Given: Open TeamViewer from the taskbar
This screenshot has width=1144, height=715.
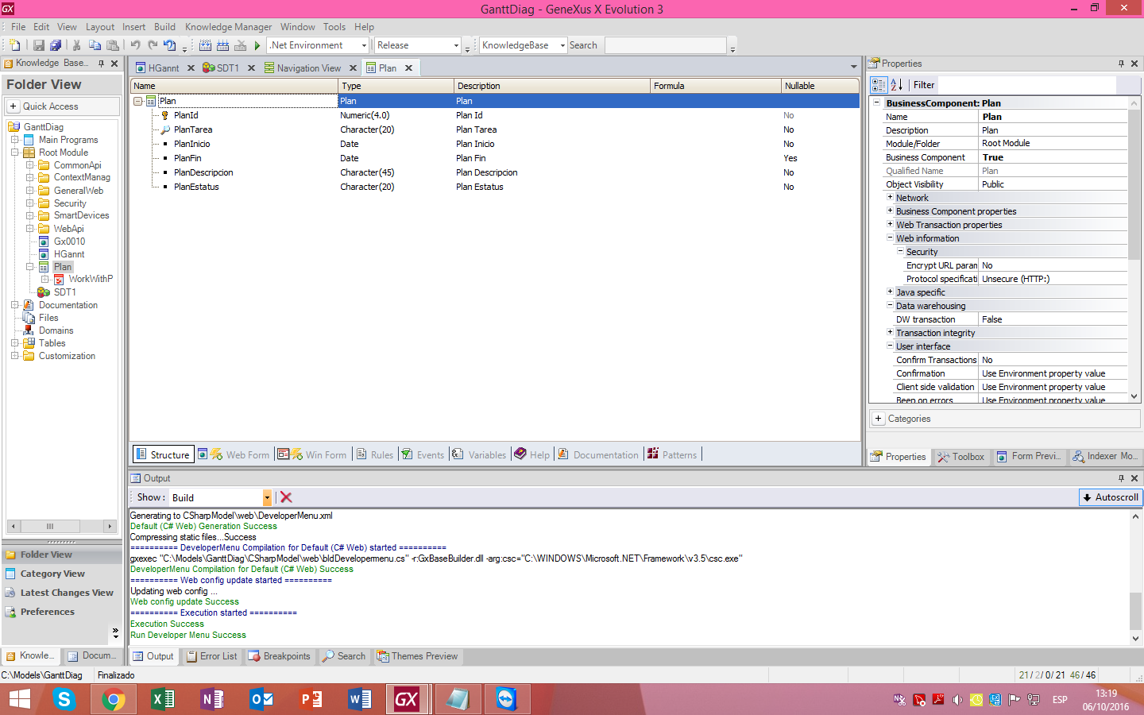Looking at the screenshot, I should (505, 699).
